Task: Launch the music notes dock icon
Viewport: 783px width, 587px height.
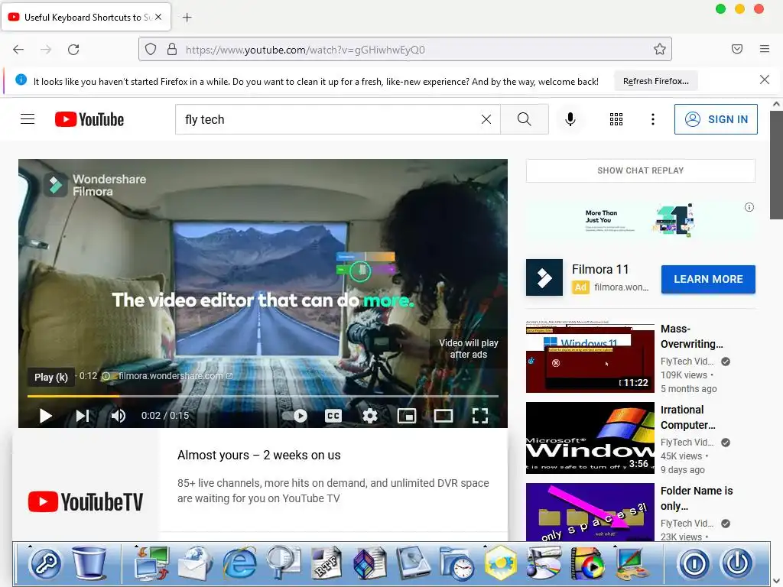Action: pos(544,563)
